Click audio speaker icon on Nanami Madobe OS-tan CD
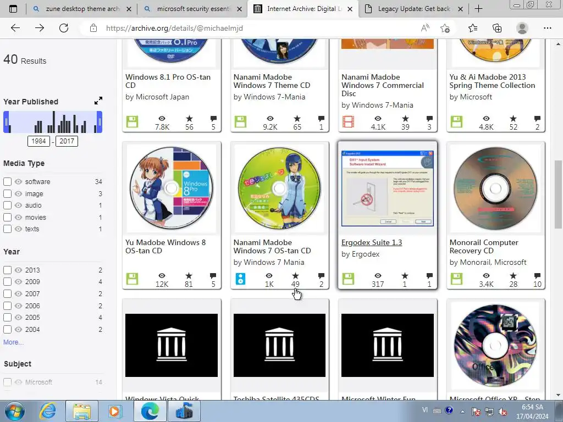Viewport: 563px width, 422px height. [240, 279]
